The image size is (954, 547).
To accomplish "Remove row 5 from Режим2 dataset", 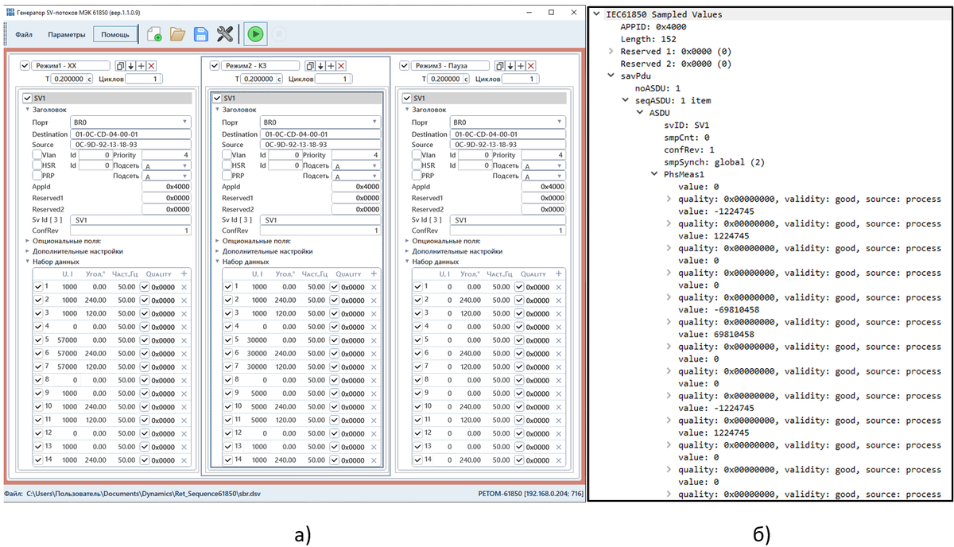I will coord(374,339).
